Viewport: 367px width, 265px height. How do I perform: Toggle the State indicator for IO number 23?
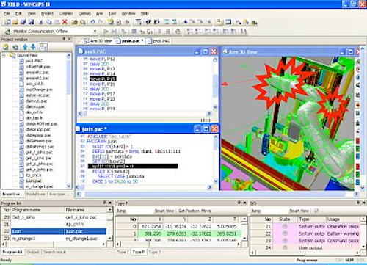point(285,241)
